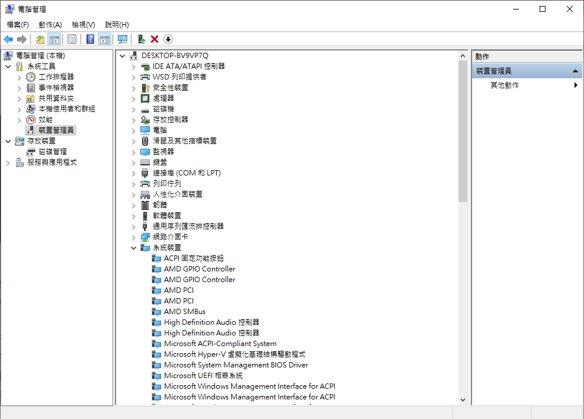Select 裝置管理員 in the left tree
584x419 pixels.
(x=56, y=130)
